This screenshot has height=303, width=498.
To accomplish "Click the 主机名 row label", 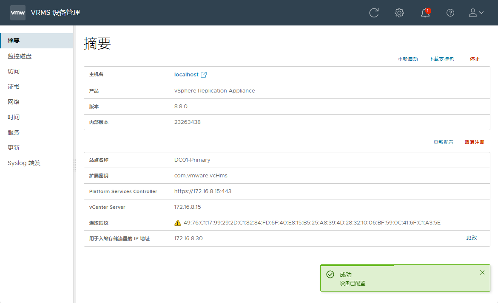I will pyautogui.click(x=96, y=75).
